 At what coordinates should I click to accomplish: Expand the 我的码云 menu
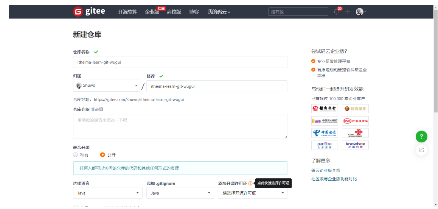[219, 12]
